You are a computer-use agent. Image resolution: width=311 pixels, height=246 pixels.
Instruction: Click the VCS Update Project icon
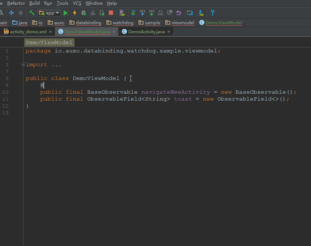[x=142, y=13]
